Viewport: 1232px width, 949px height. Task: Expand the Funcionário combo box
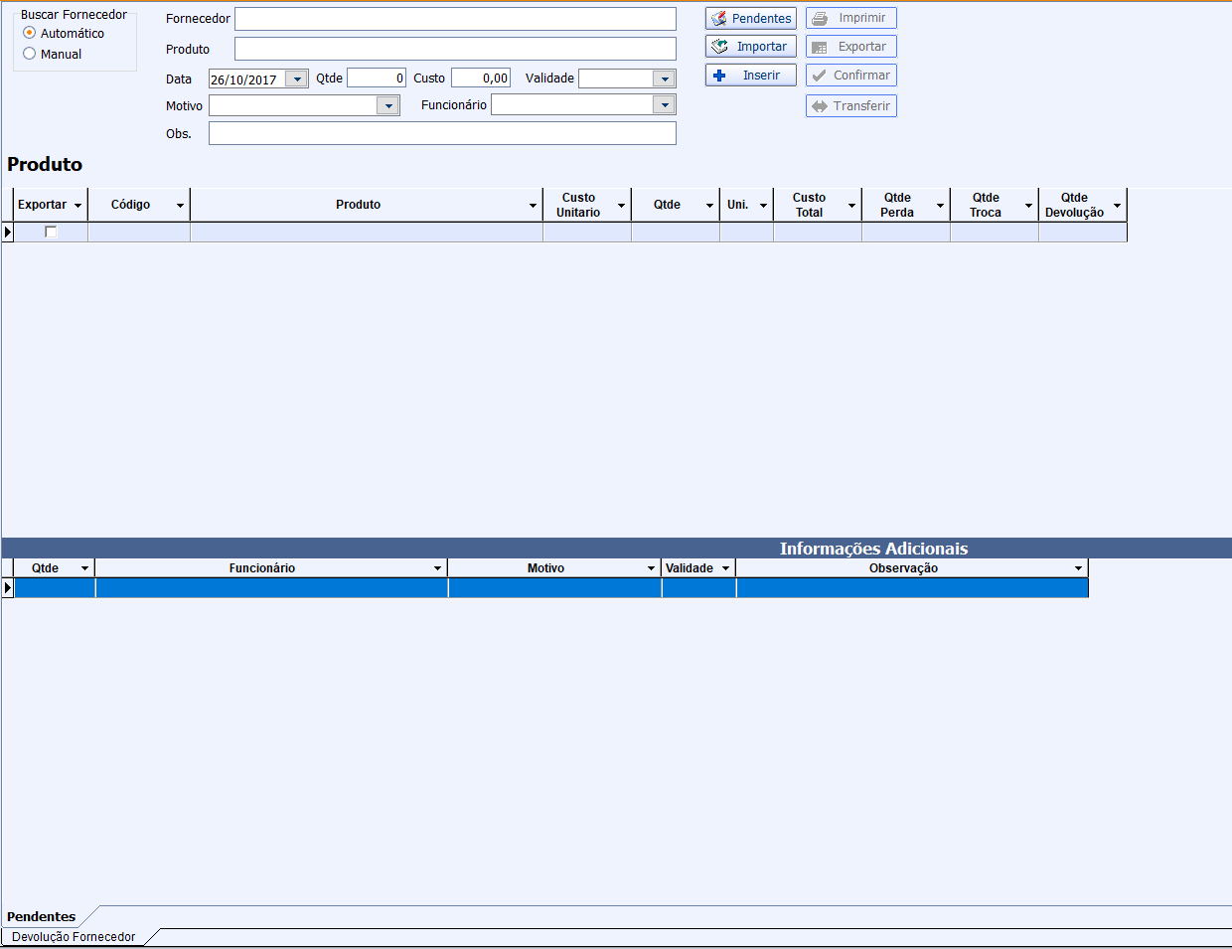[x=664, y=105]
